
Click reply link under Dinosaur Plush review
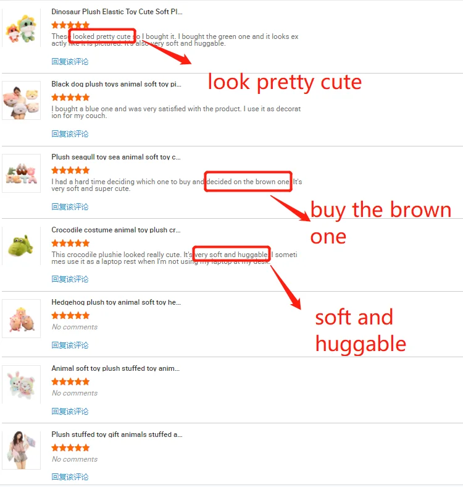point(70,62)
